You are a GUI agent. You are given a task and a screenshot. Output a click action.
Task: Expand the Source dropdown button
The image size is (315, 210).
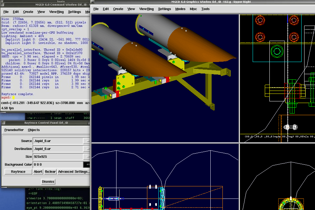pyautogui.click(x=87, y=141)
